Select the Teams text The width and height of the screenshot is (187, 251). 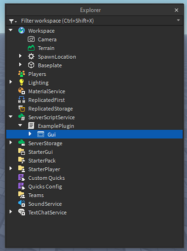(x=36, y=195)
